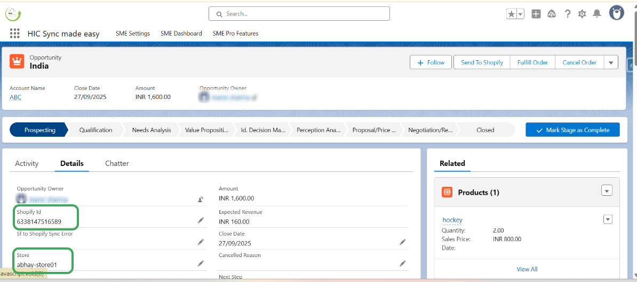Click the Opportunity crown icon
This screenshot has height=282, width=637.
(x=17, y=62)
